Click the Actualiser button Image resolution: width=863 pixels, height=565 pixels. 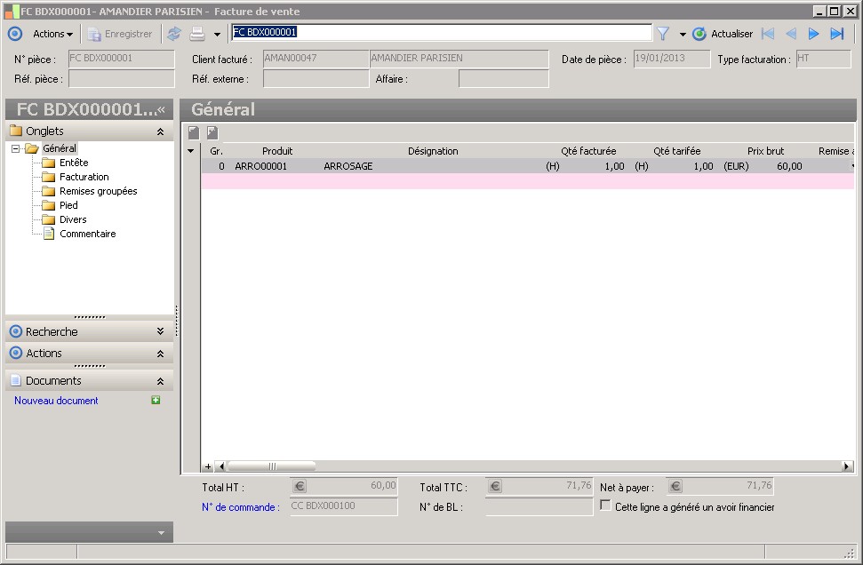tap(723, 34)
